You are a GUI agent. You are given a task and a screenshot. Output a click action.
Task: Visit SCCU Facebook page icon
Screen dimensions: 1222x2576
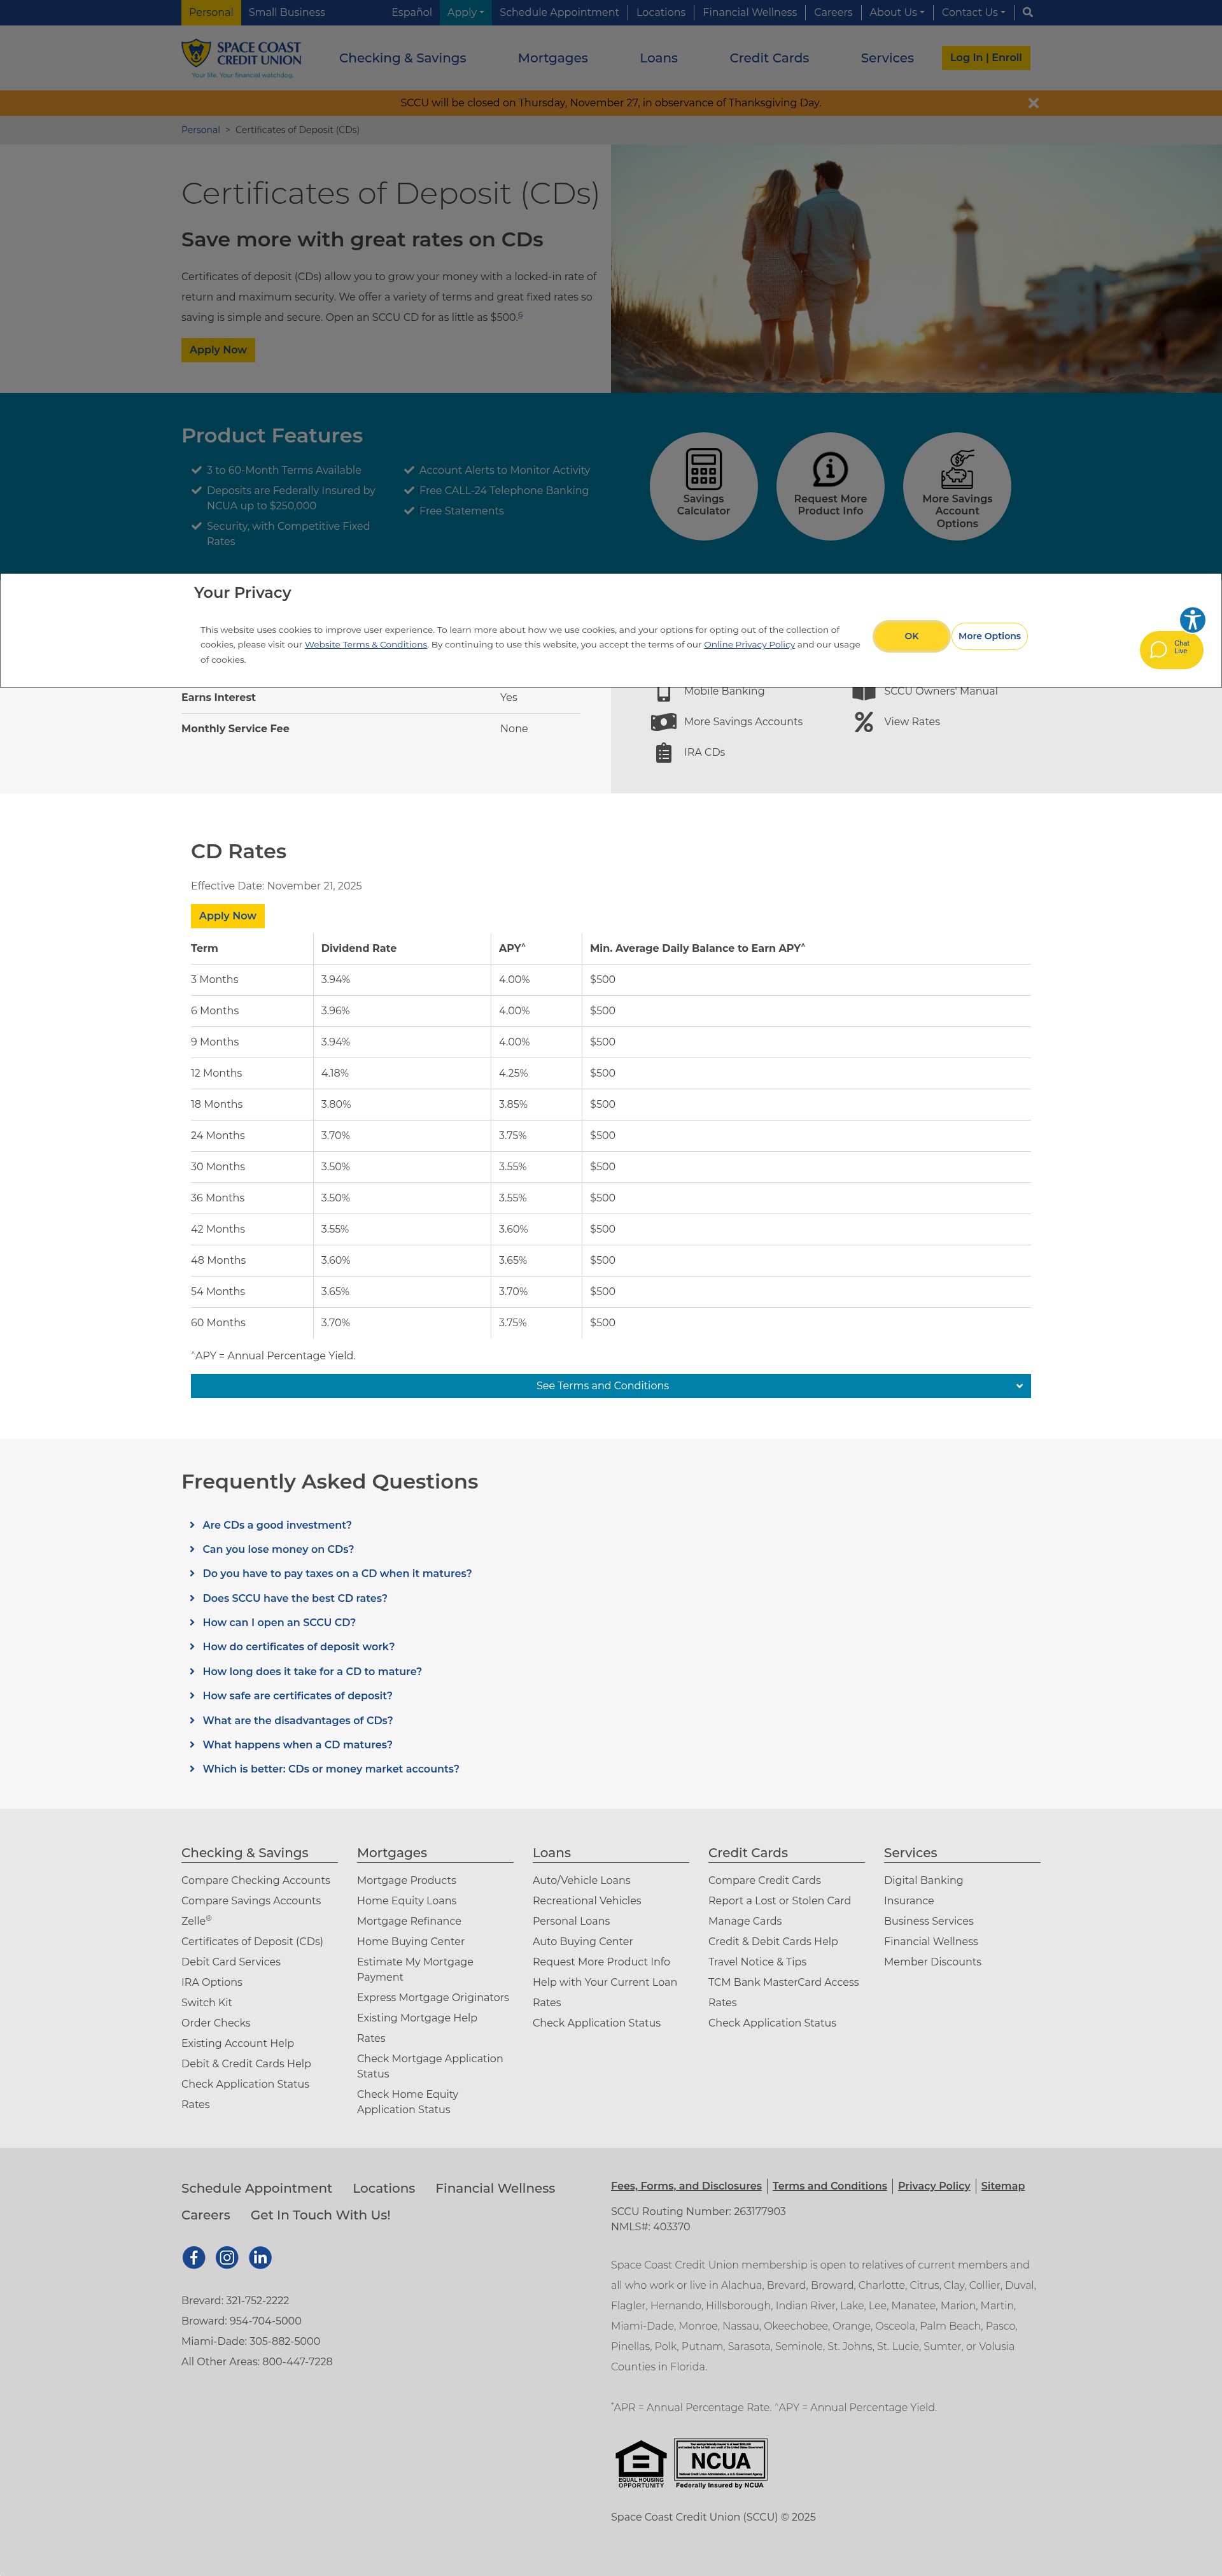[194, 2257]
